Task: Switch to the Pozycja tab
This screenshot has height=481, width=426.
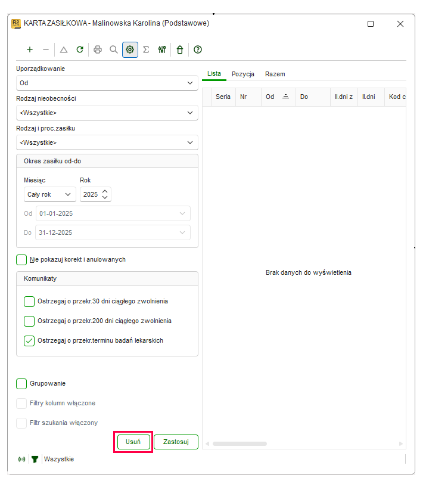Action: [243, 75]
